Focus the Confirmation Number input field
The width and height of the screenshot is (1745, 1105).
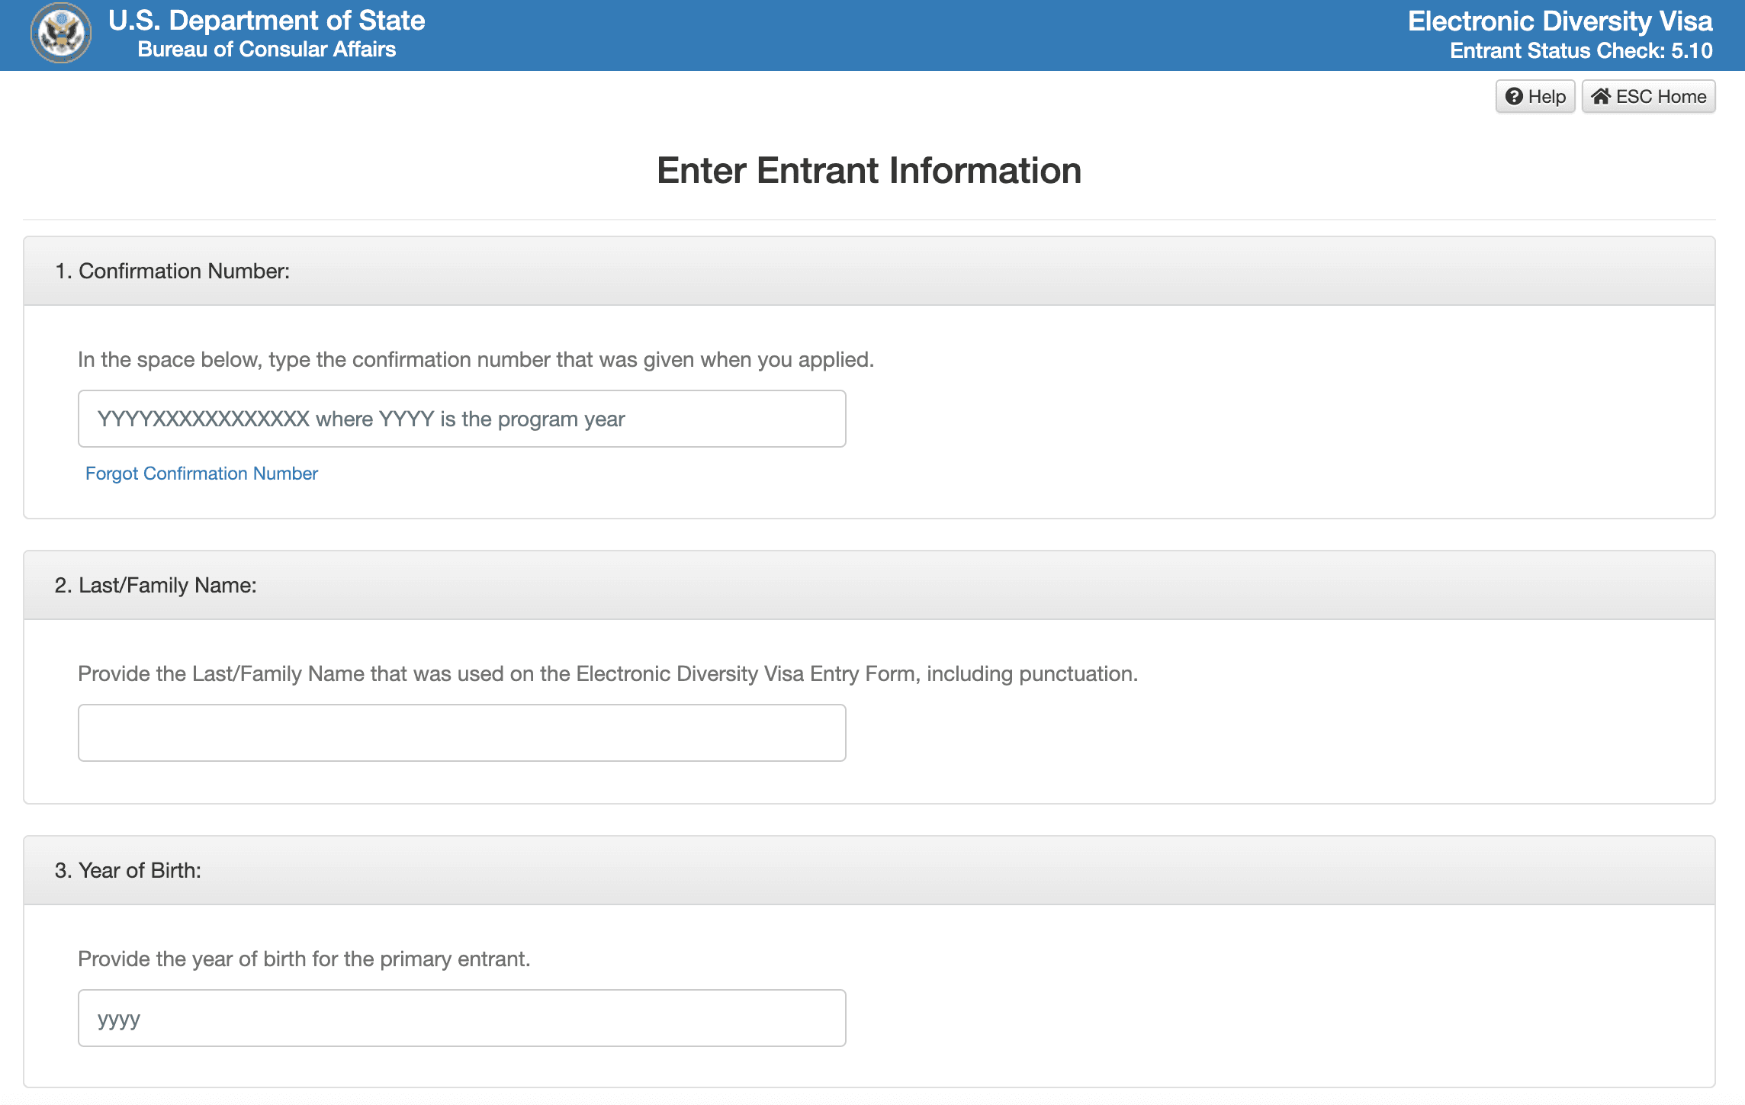coord(461,419)
